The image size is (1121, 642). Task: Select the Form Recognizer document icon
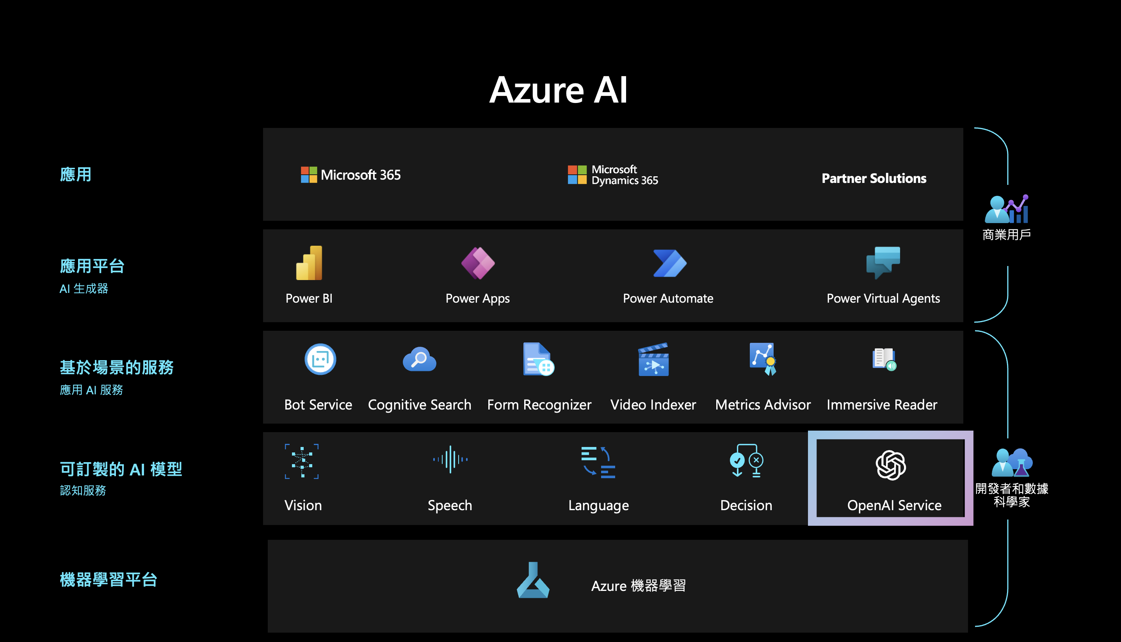pos(538,359)
